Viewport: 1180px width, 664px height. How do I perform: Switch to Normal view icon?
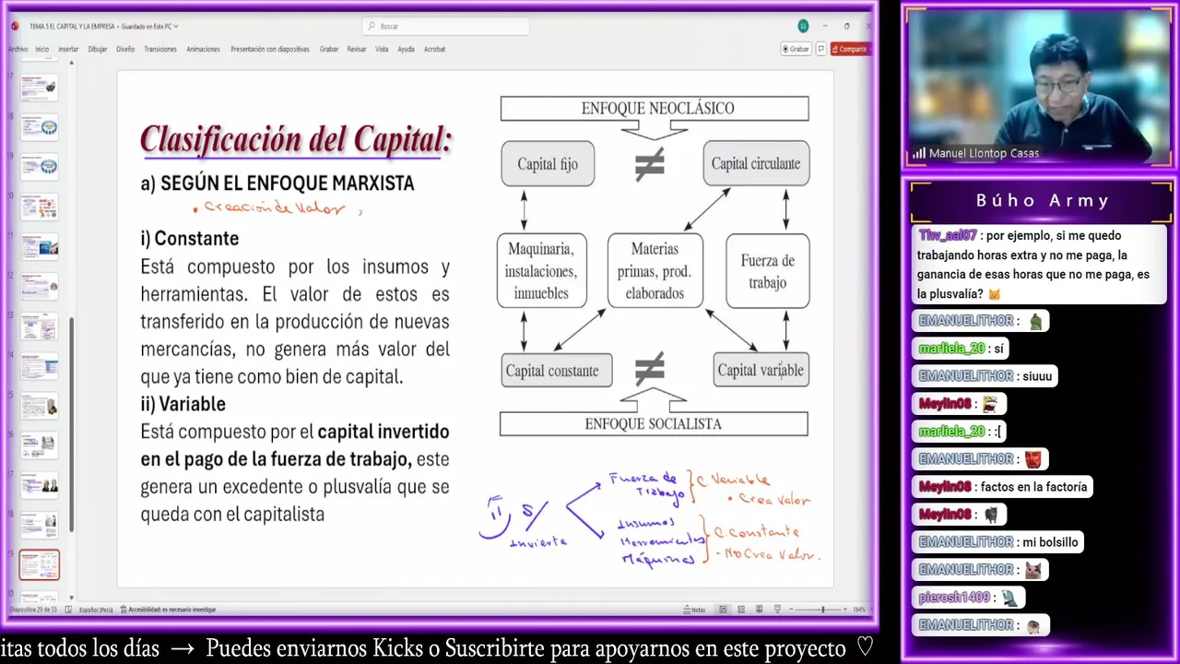point(723,610)
